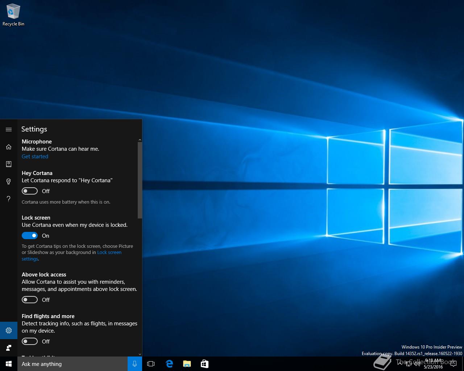This screenshot has width=464, height=371.
Task: Turn off Lock screen Cortana toggle
Action: point(30,235)
